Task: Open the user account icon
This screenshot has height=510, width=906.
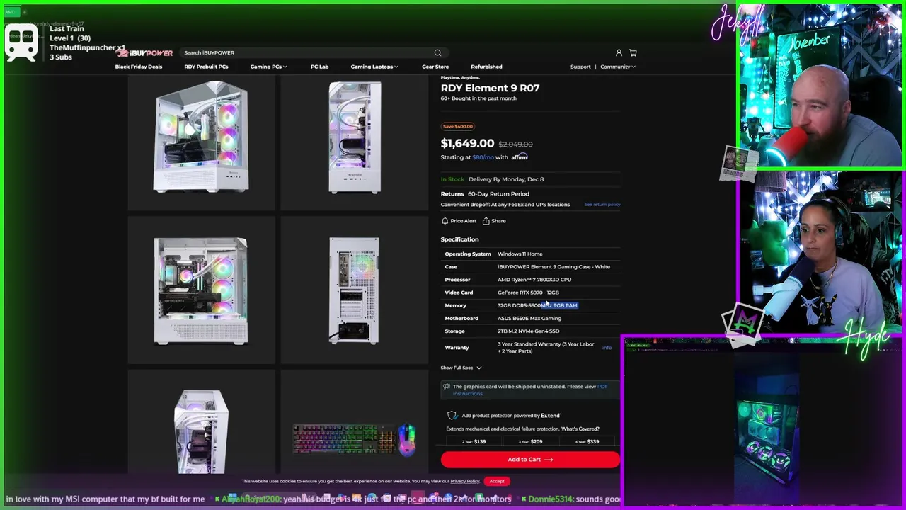Action: click(x=619, y=52)
